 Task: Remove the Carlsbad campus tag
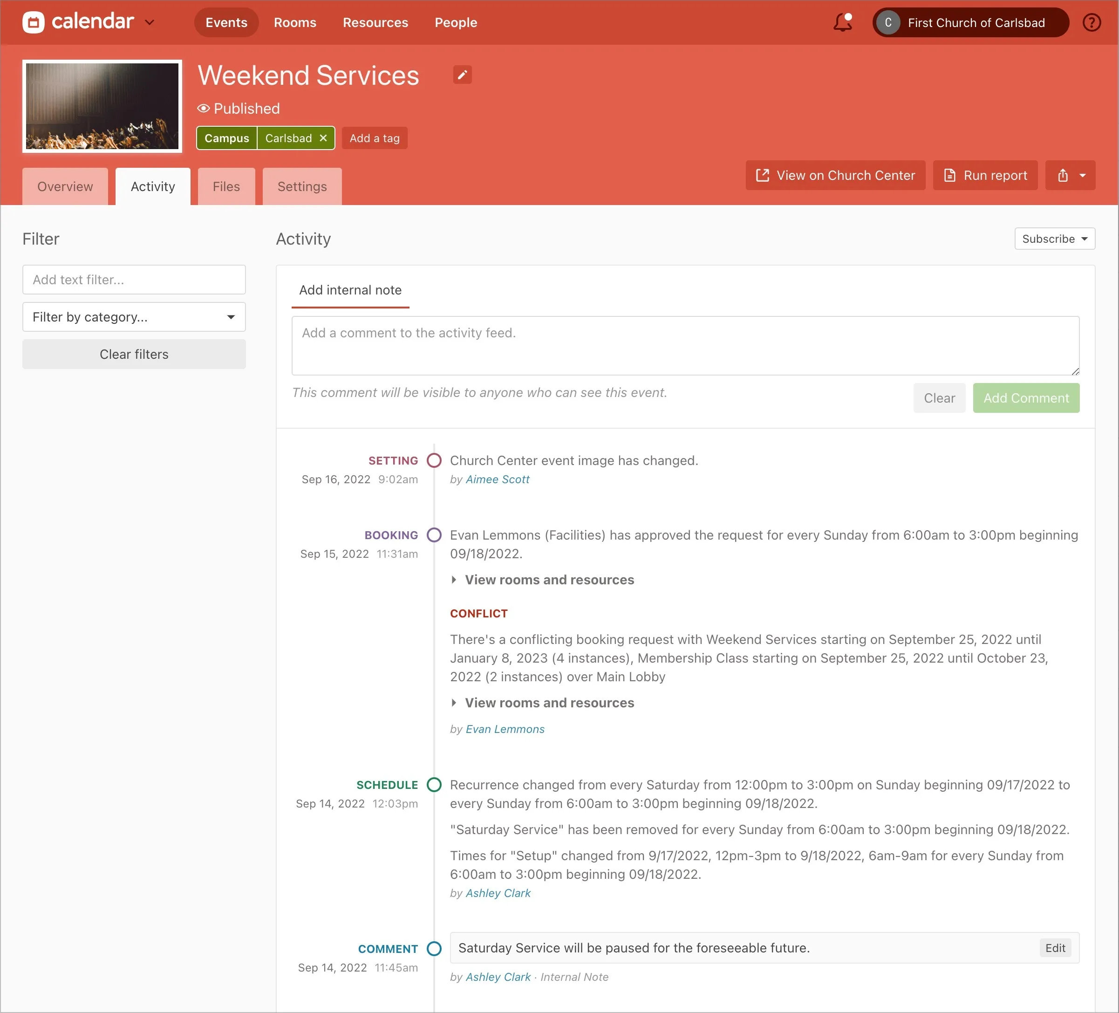pos(324,138)
